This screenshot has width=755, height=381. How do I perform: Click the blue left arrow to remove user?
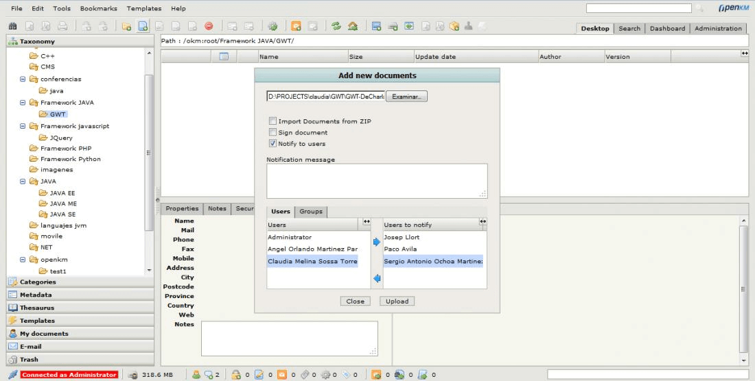coord(377,278)
